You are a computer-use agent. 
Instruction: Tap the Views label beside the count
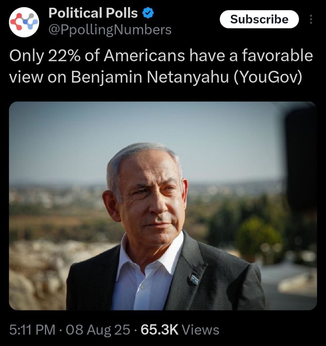(x=200, y=330)
